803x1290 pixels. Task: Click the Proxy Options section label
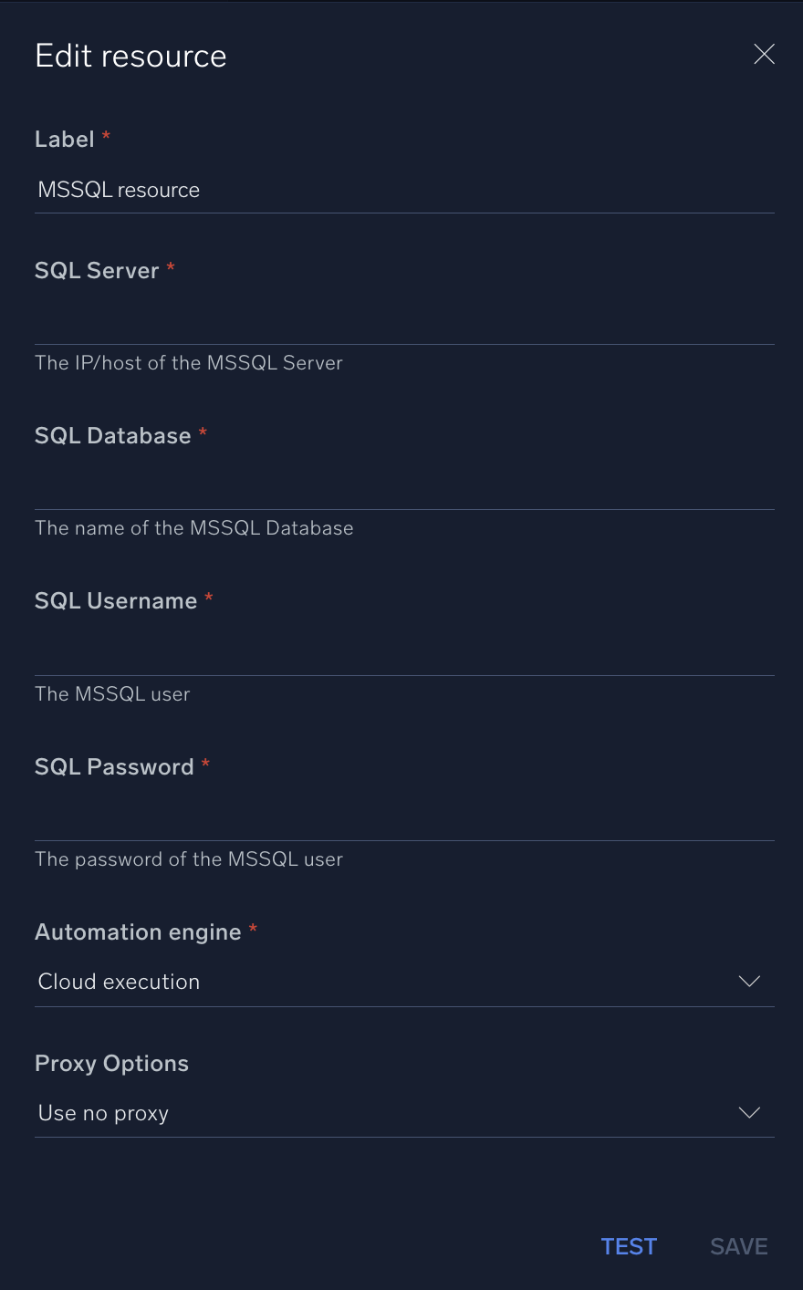point(110,1064)
